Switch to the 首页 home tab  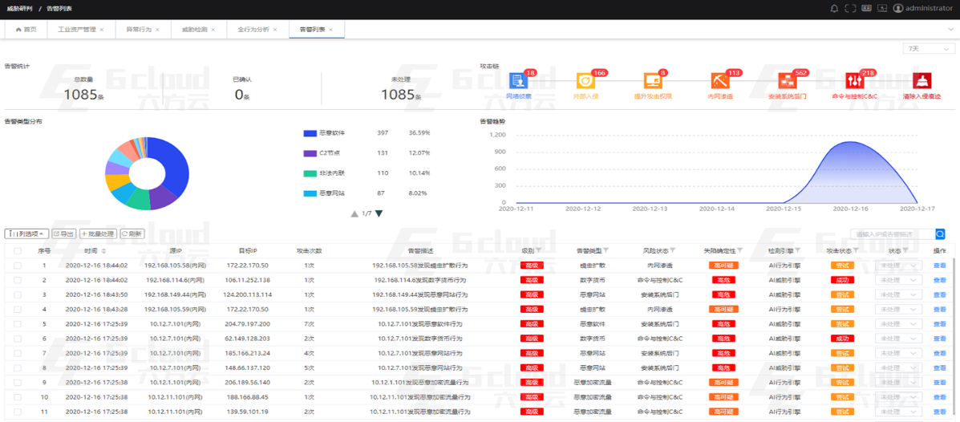point(26,30)
